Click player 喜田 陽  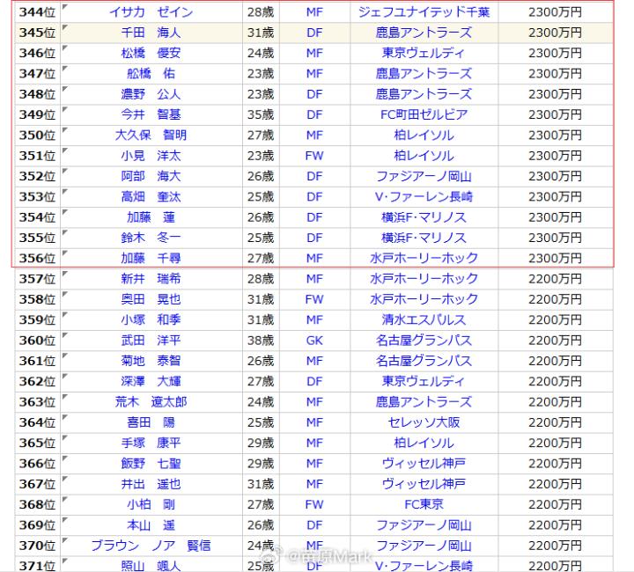(x=151, y=422)
